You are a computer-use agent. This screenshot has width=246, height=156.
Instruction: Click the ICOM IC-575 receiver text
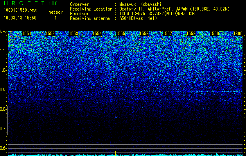point(157,14)
